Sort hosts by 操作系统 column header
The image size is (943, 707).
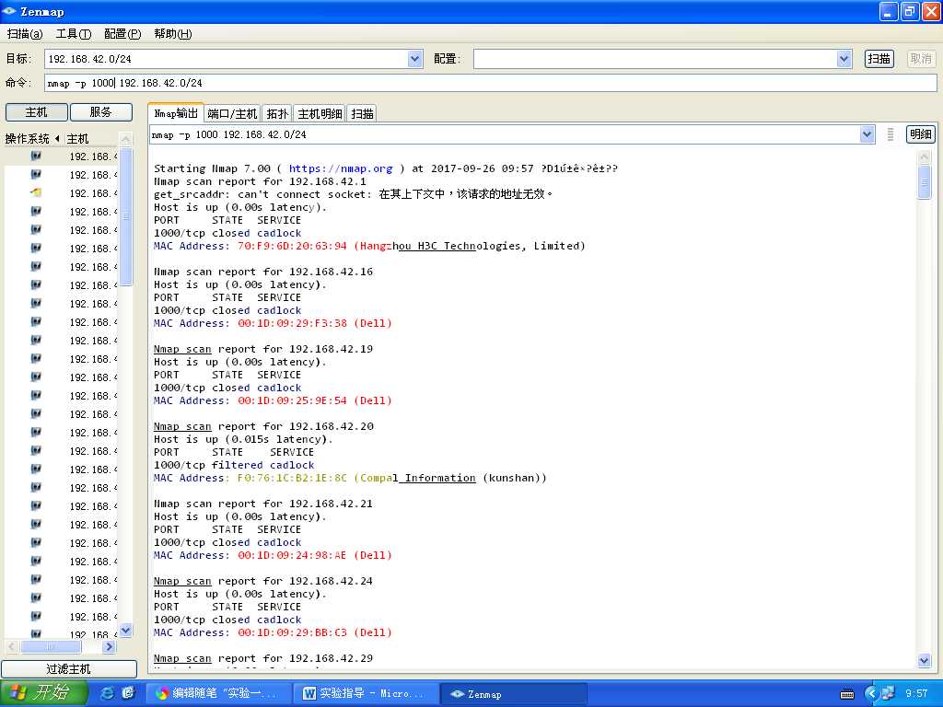tap(32, 139)
